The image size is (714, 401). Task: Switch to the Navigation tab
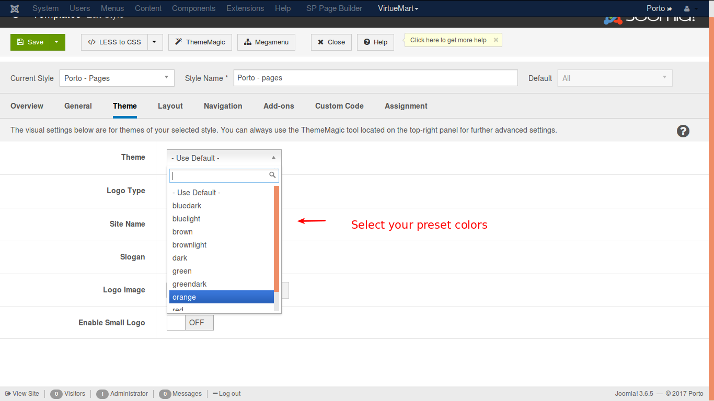[x=223, y=106]
